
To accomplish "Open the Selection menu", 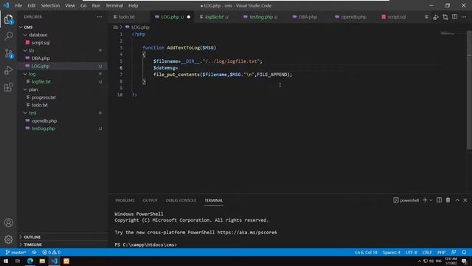I will [x=50, y=5].
